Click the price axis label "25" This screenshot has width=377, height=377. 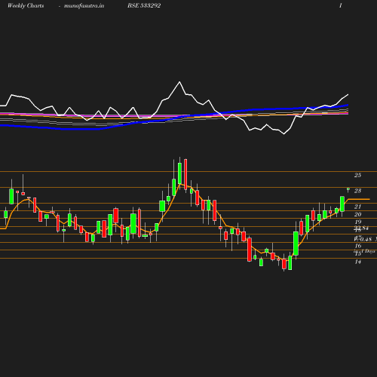coord(357,175)
